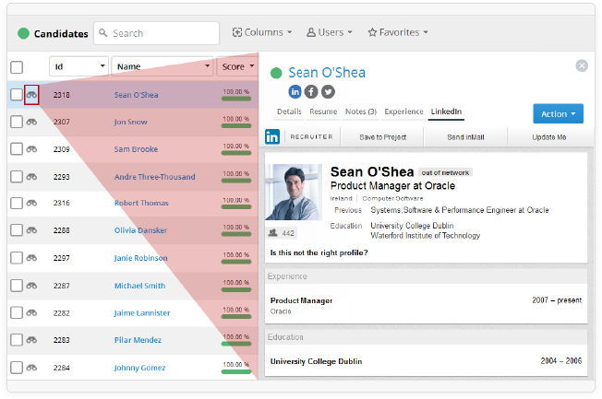Click binoculars icon for Pilar Mendez row
The image size is (602, 399).
pyautogui.click(x=31, y=340)
